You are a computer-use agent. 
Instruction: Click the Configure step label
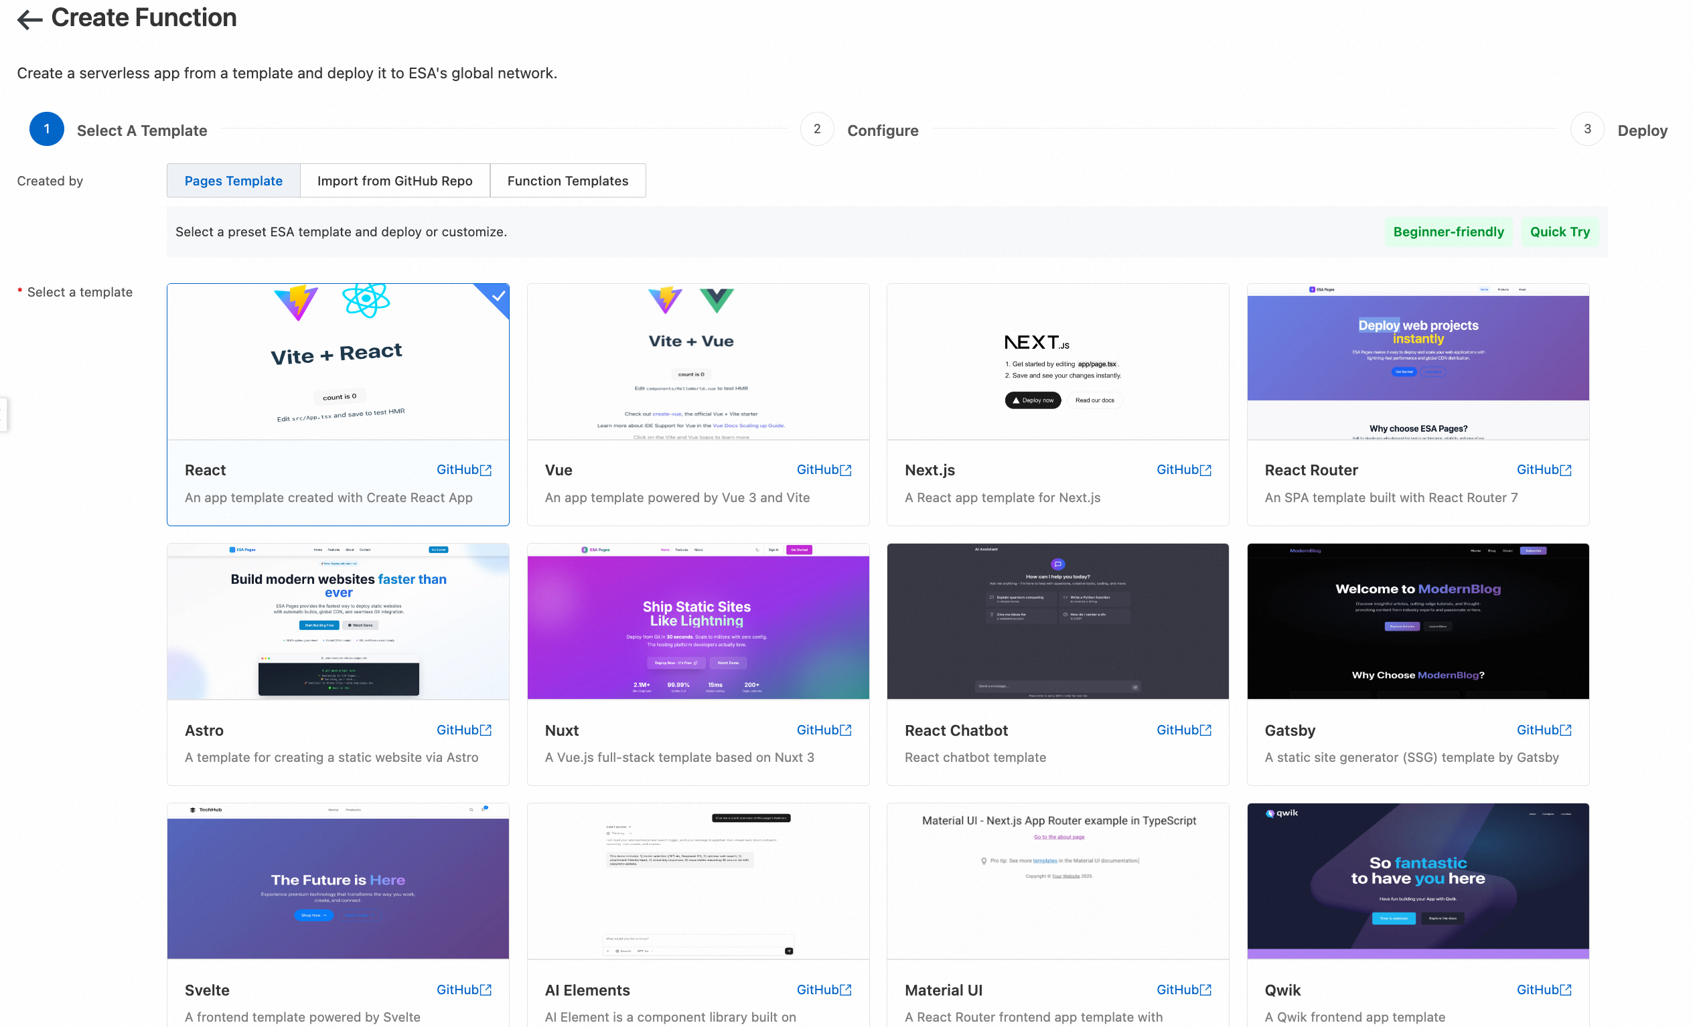pyautogui.click(x=883, y=131)
